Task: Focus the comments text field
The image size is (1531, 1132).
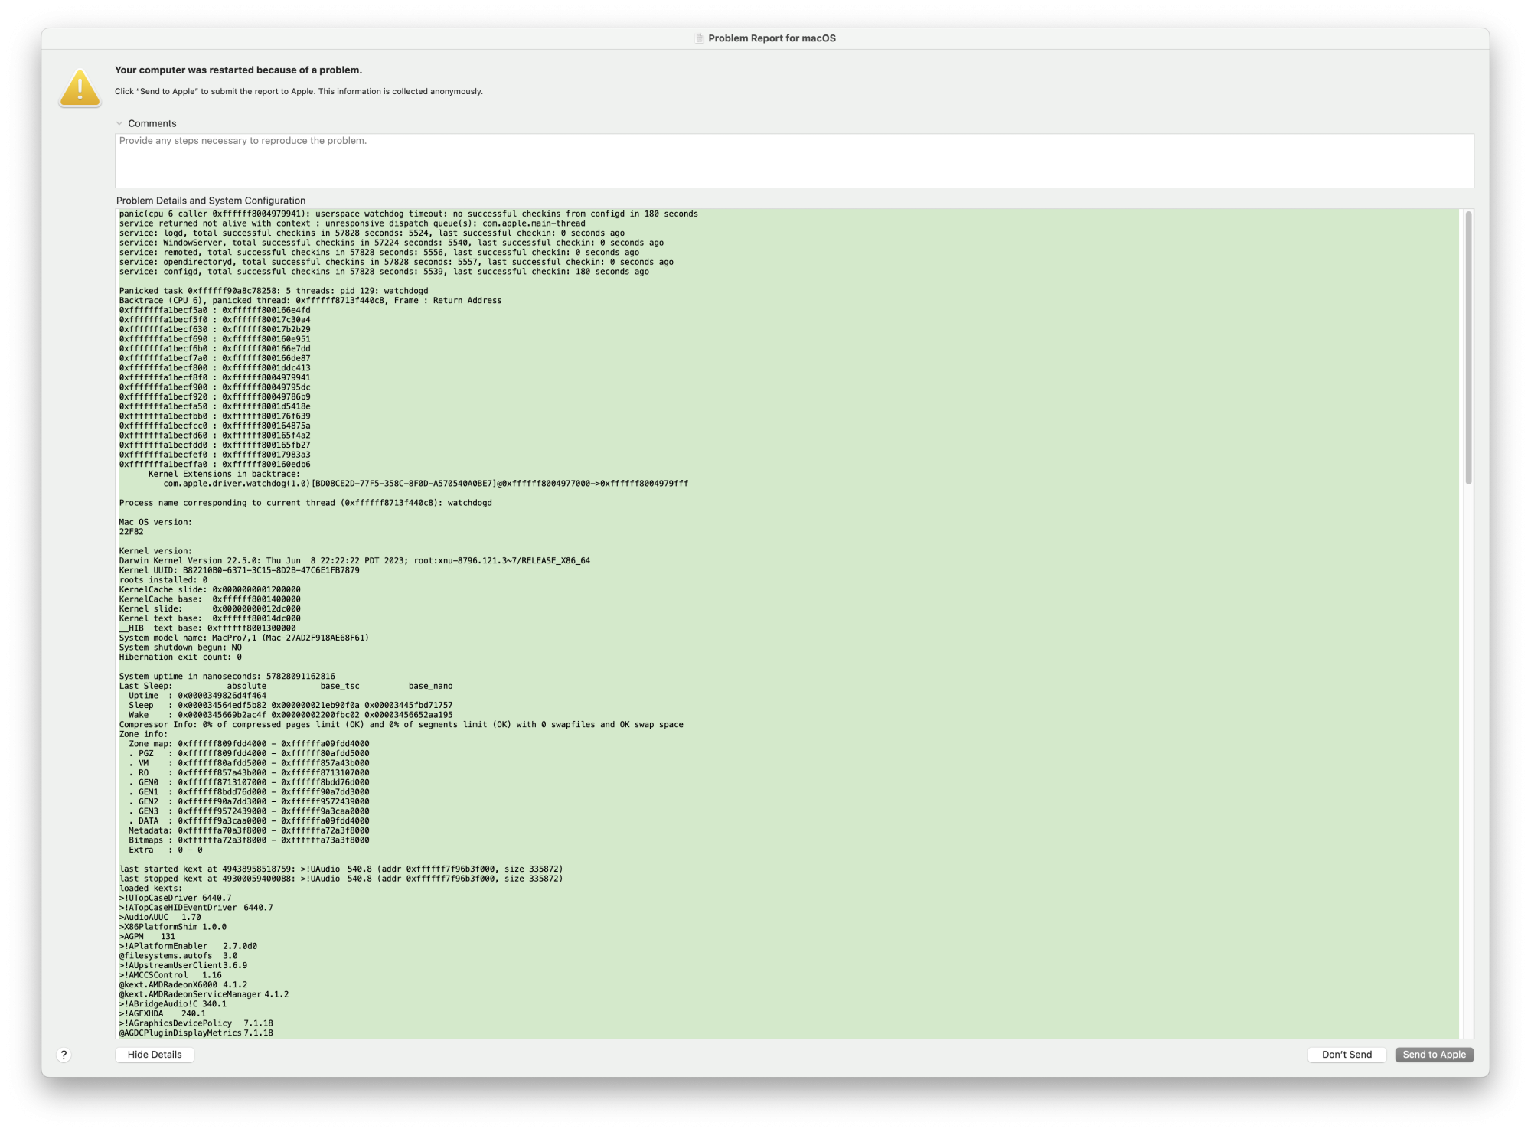Action: [793, 161]
